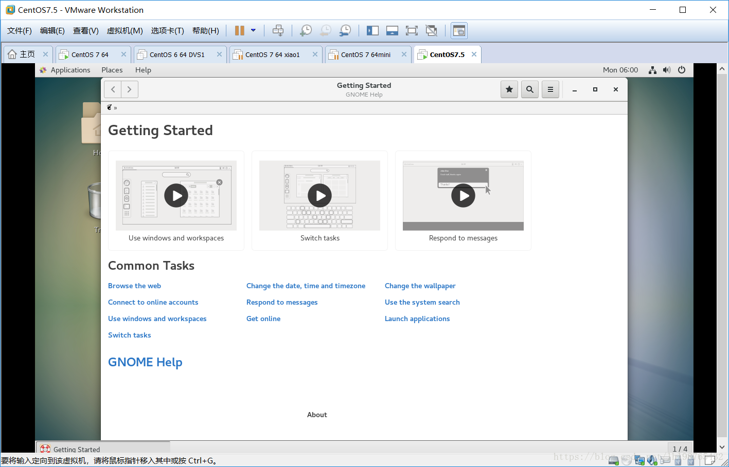The width and height of the screenshot is (729, 467).
Task: Click the Trash icon on the desktop
Action: (x=95, y=201)
